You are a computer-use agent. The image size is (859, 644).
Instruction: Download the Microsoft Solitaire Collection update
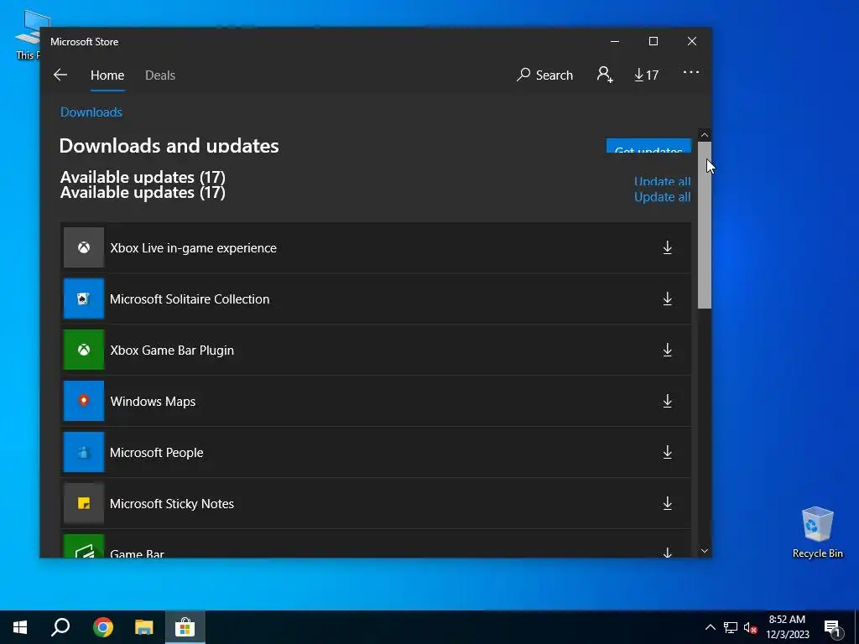(x=667, y=299)
